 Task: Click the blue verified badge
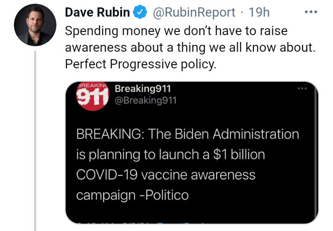coord(141,12)
